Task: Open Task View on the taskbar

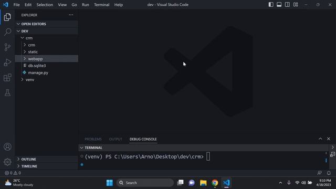Action: (180, 183)
